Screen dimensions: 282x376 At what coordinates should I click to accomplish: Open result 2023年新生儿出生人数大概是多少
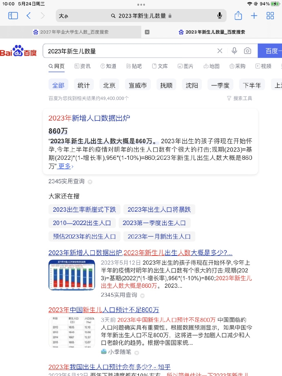click(140, 253)
